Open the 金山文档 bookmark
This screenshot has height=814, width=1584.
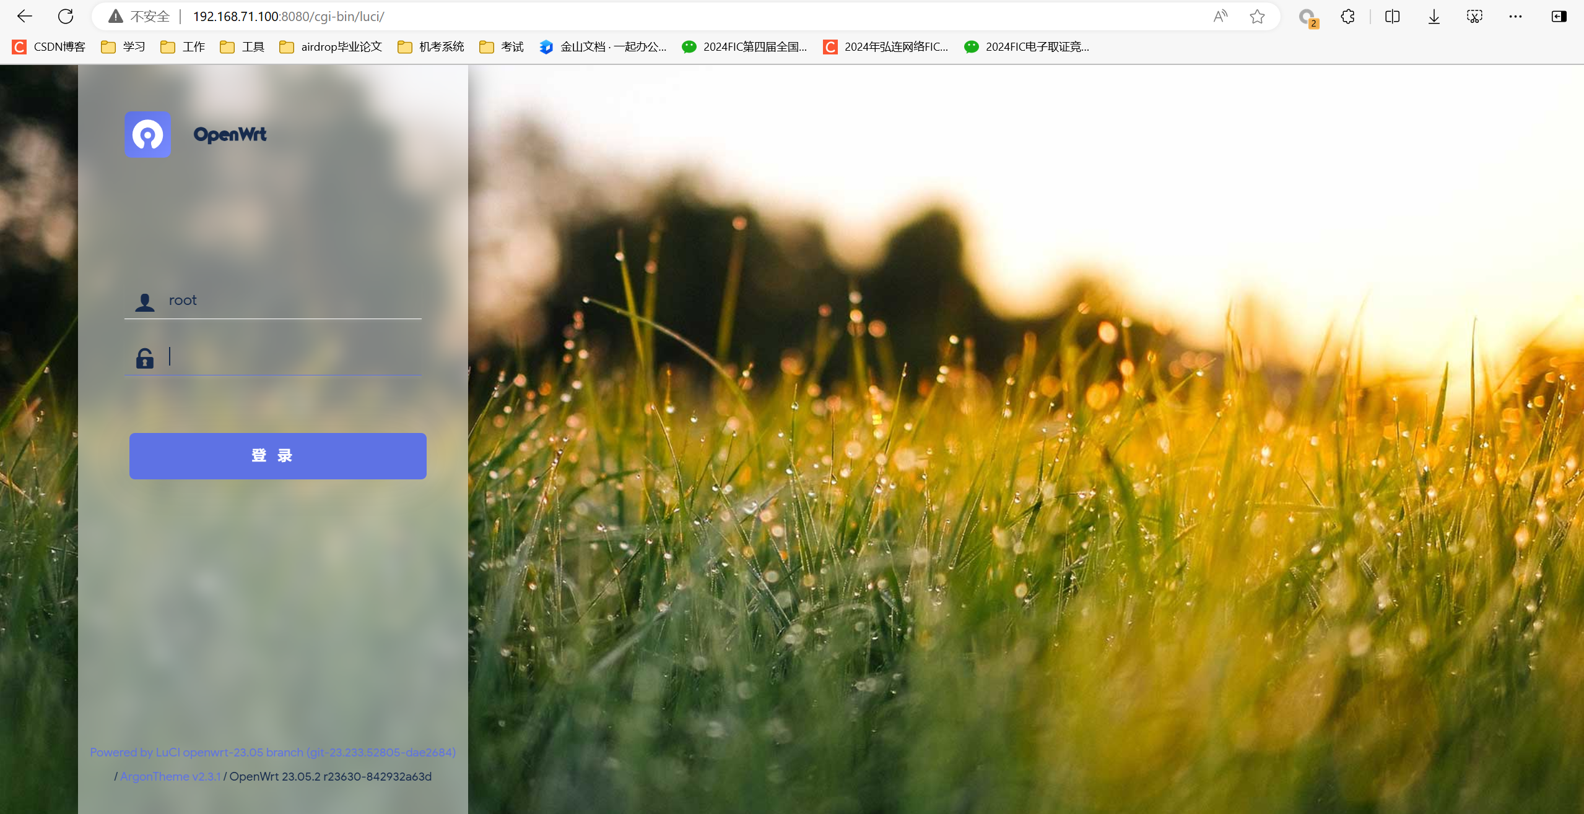[603, 47]
